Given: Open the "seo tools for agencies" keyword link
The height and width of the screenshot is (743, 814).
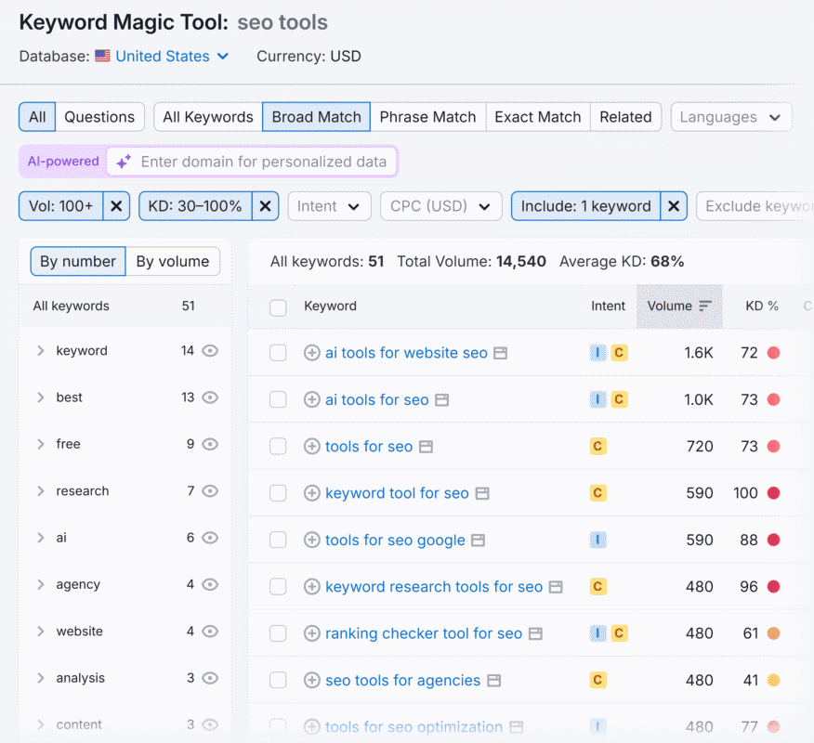Looking at the screenshot, I should point(401,680).
